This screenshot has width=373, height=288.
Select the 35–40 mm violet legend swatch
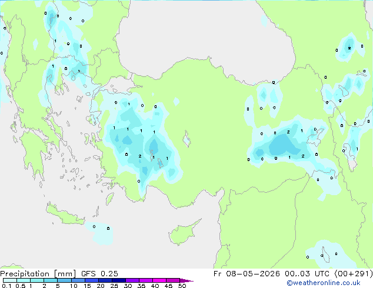pyautogui.click(x=145, y=280)
